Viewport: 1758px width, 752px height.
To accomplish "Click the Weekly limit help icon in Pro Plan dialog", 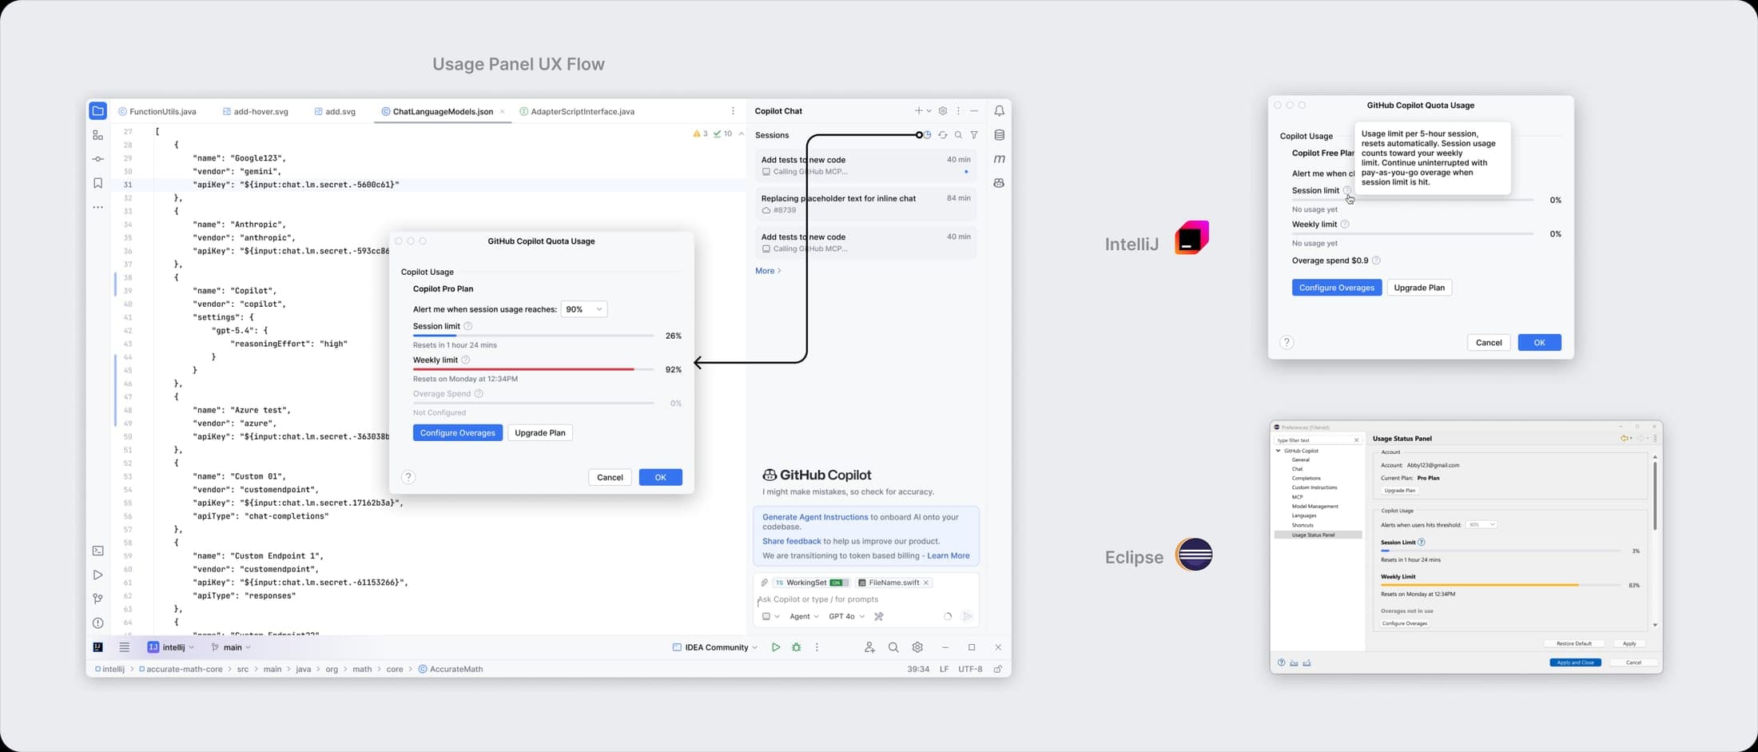I will 466,360.
